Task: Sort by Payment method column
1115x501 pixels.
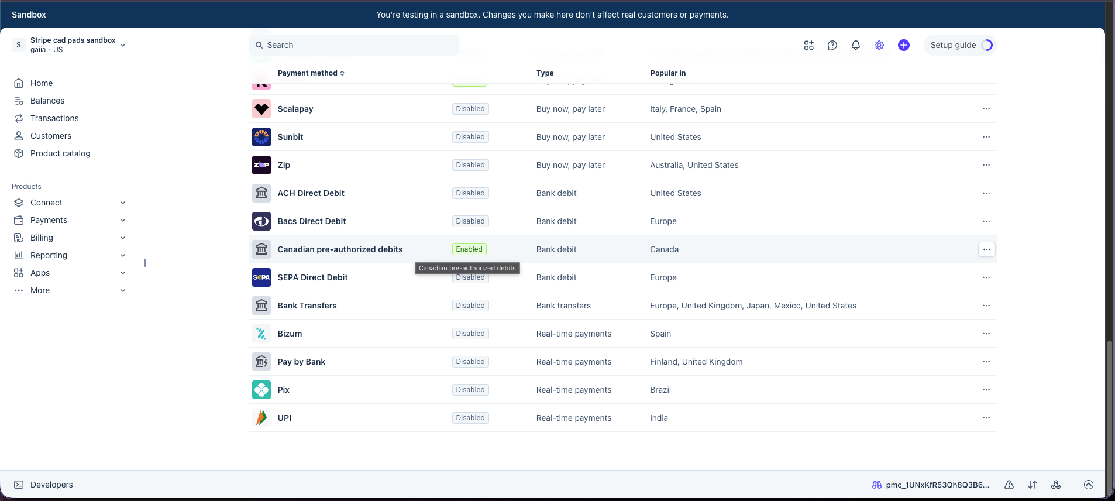Action: 311,73
